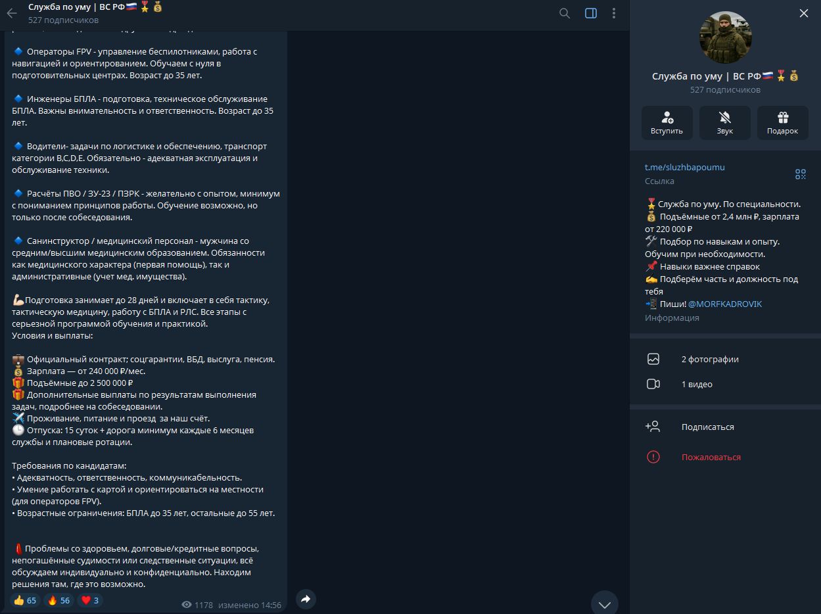Click the video camera icon beside 1 видео
The image size is (821, 614).
[653, 384]
